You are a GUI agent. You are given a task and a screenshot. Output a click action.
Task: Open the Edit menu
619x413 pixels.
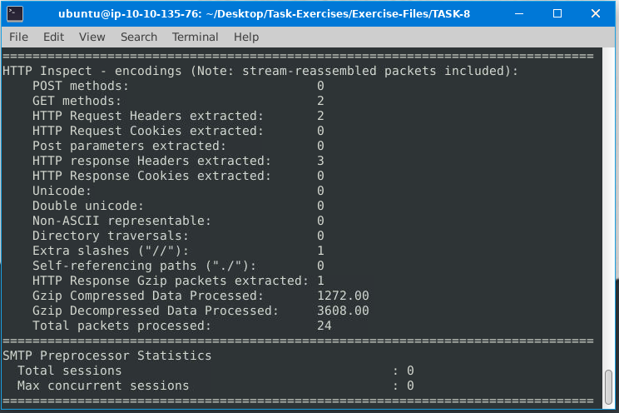[53, 37]
